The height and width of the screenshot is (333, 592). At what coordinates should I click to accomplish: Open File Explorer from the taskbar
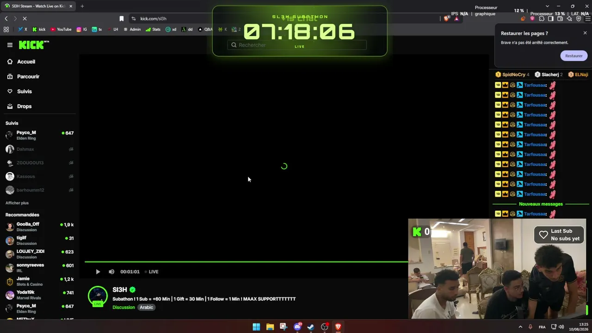270,327
